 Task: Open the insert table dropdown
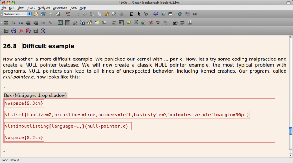click(x=171, y=14)
